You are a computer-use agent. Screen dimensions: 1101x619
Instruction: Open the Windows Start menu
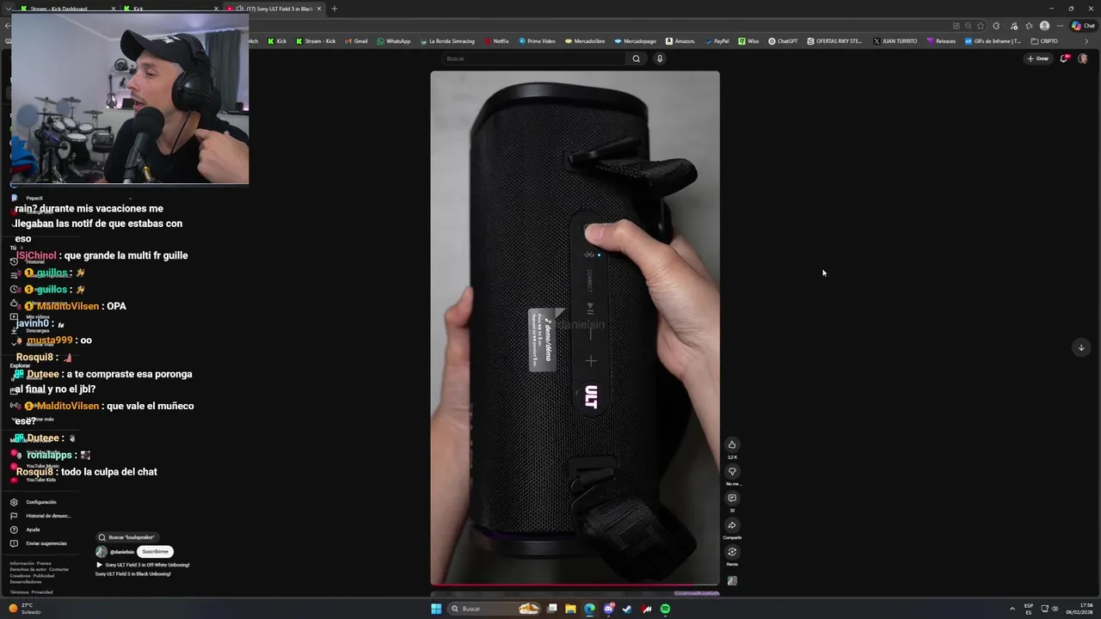point(436,609)
